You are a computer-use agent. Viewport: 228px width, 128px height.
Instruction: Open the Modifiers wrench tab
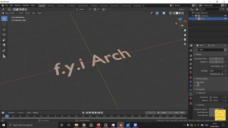[191, 82]
